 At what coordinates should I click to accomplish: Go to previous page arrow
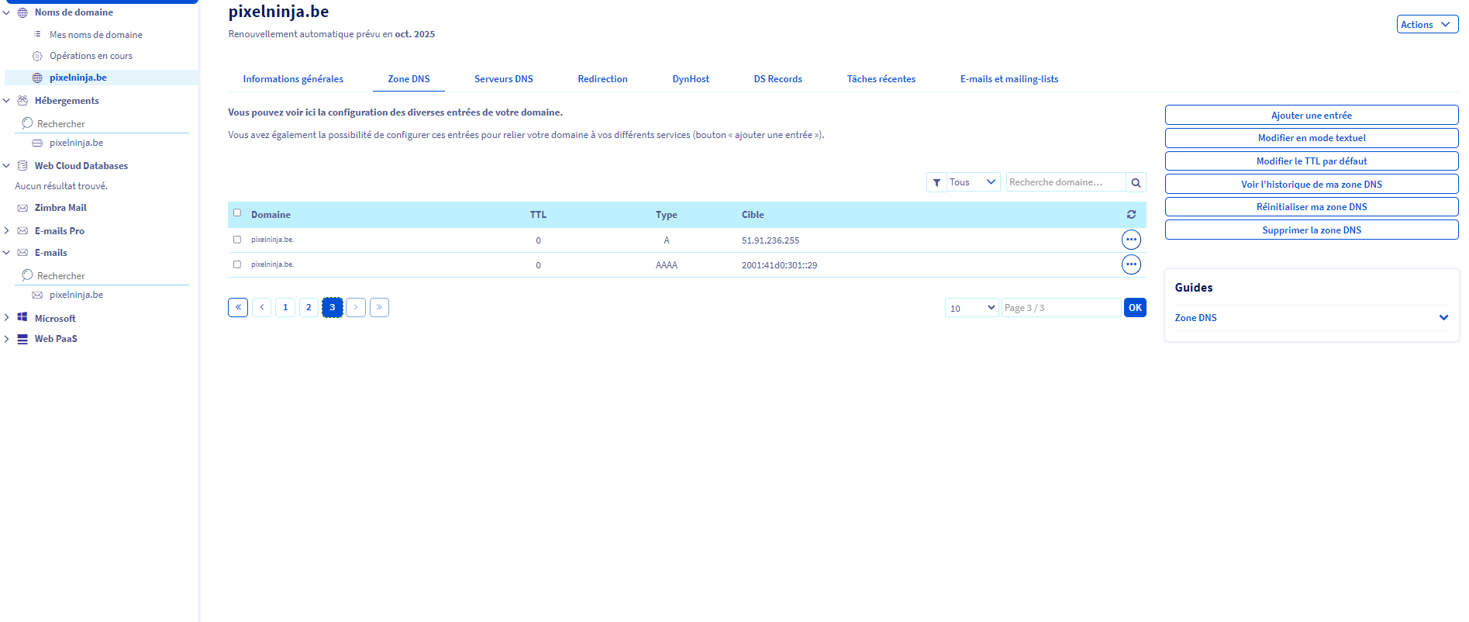pyautogui.click(x=262, y=307)
